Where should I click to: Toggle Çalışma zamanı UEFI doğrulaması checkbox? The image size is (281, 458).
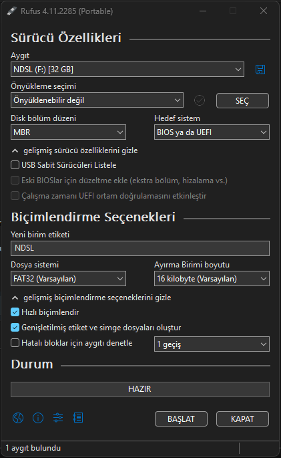[x=15, y=196]
